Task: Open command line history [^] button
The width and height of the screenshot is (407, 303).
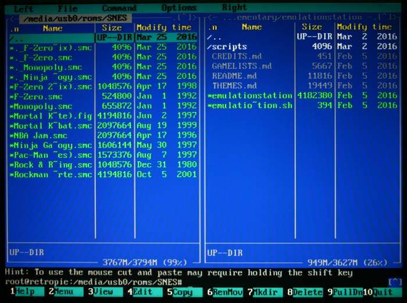Action: (x=395, y=282)
